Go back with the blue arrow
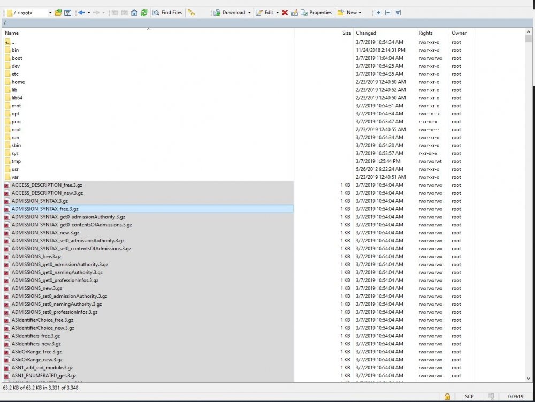The image size is (535, 402). pyautogui.click(x=81, y=13)
